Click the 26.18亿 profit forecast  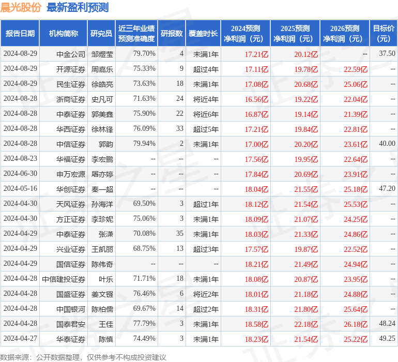point(356,324)
